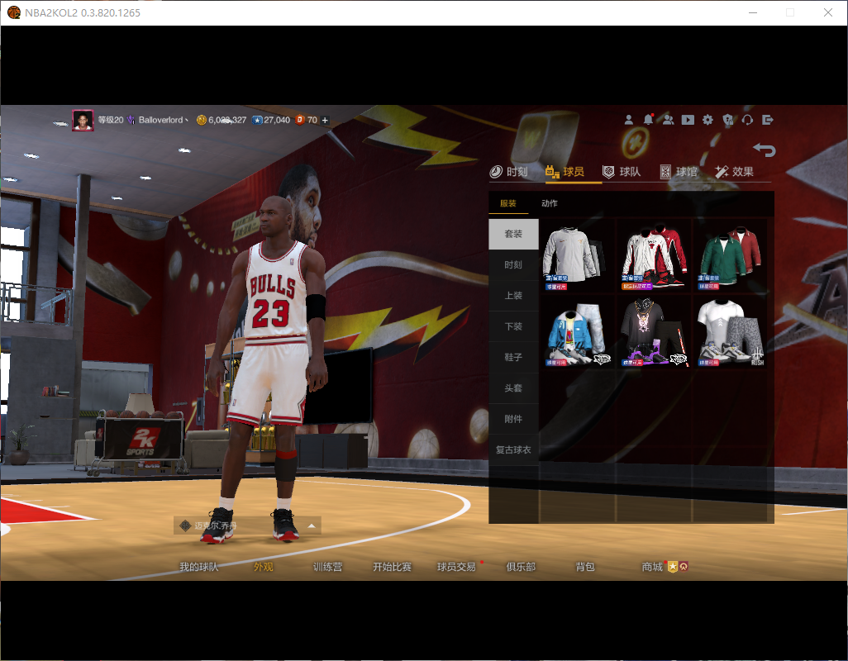The height and width of the screenshot is (661, 848).
Task: Select the 鞋子 category
Action: (x=513, y=357)
